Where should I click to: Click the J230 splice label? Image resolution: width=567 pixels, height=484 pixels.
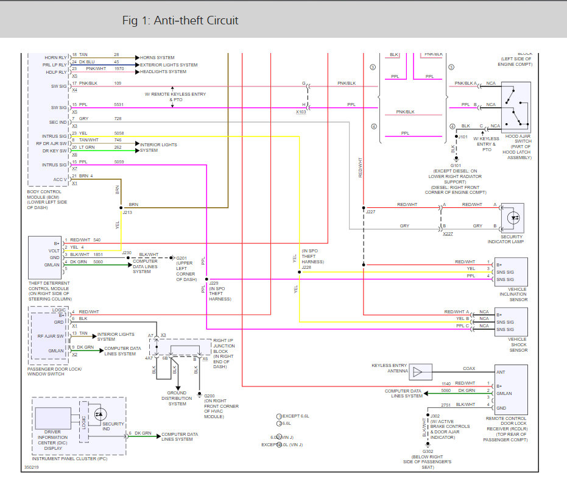tap(127, 253)
